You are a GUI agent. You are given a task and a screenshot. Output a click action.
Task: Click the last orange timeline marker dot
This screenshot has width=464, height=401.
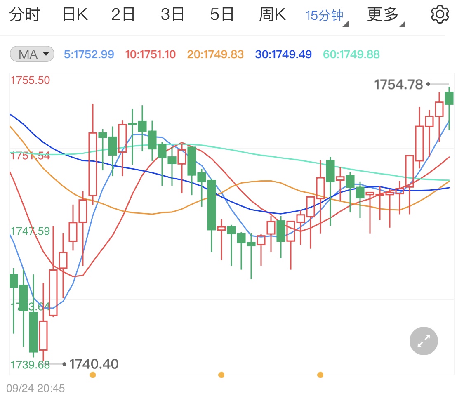click(x=320, y=375)
